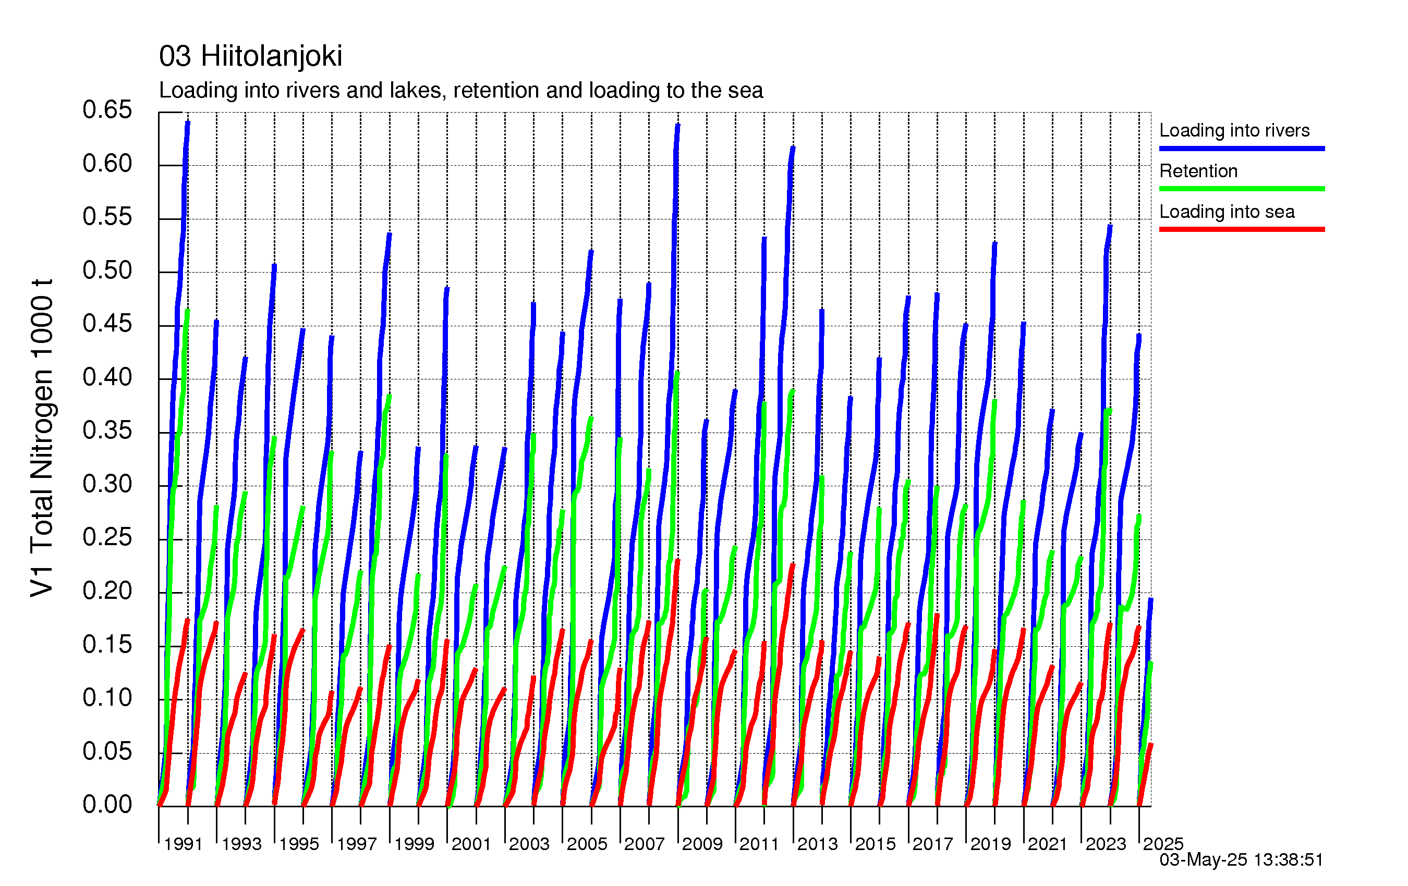Click the y-axis value 0.00
Viewport: 1408px width, 886px height.
(x=107, y=805)
